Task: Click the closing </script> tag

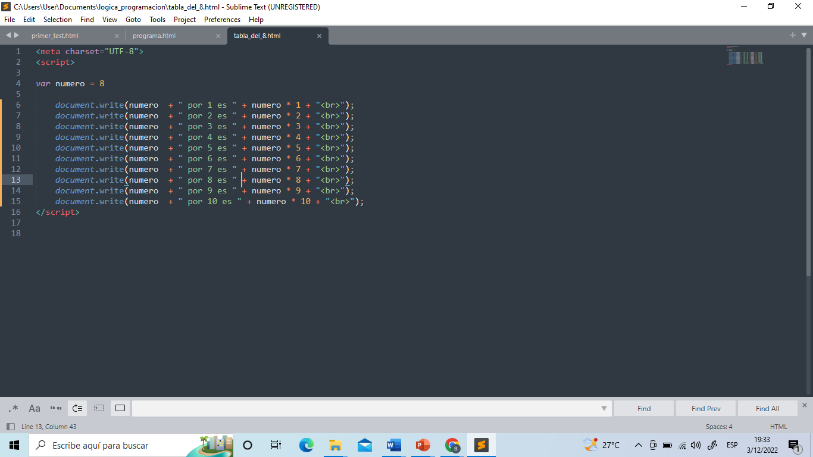Action: [58, 212]
